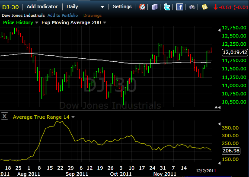Click the 12,750.00 price axis label
The width and height of the screenshot is (249, 177).
click(x=234, y=28)
